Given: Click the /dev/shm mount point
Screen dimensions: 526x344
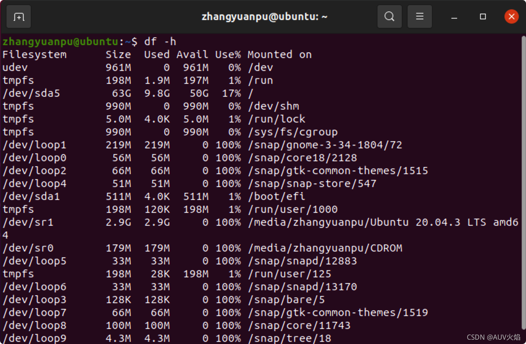Looking at the screenshot, I should (x=273, y=106).
